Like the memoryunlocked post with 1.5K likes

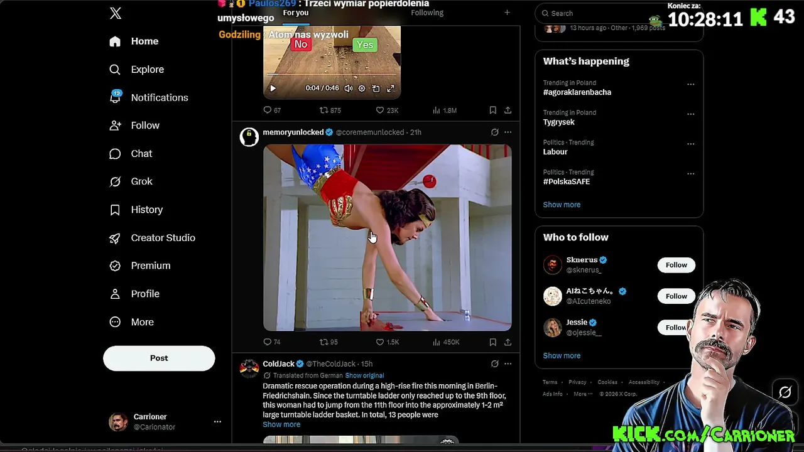pyautogui.click(x=387, y=342)
